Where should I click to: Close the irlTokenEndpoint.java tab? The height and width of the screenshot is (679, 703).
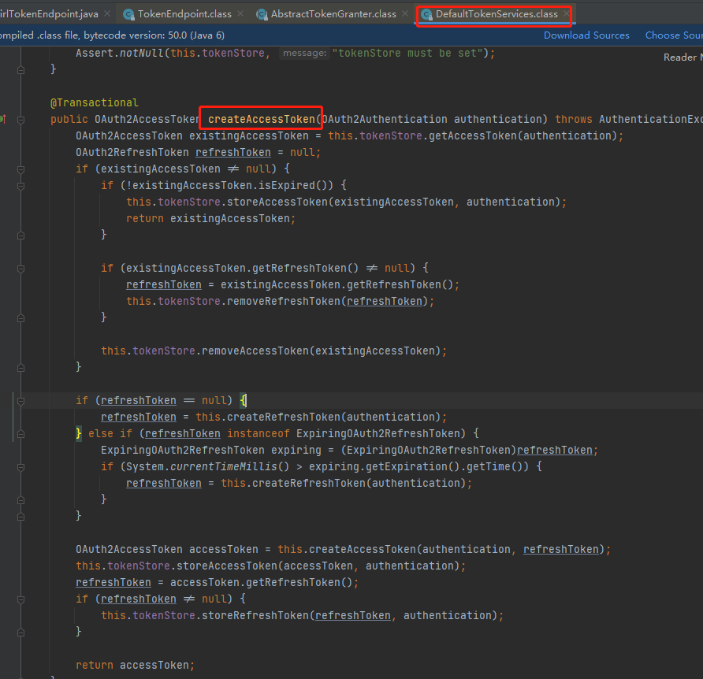coord(107,14)
